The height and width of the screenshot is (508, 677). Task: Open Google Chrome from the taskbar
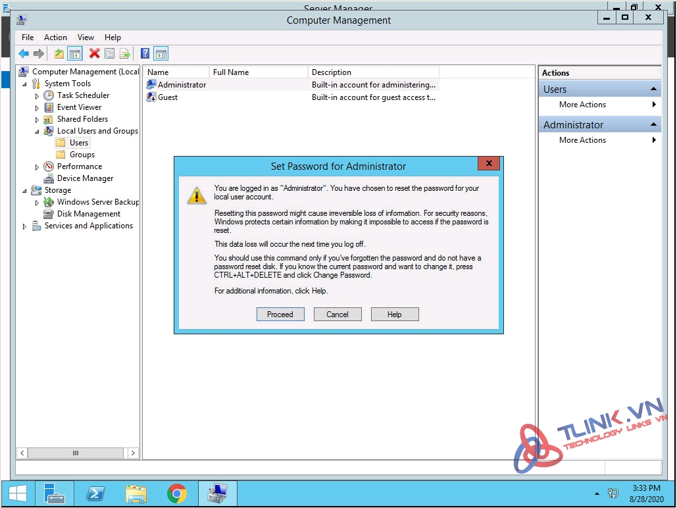(176, 493)
